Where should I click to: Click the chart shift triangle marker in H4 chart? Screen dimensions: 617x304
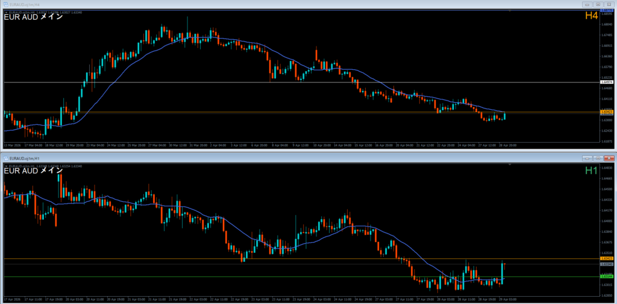510,10
